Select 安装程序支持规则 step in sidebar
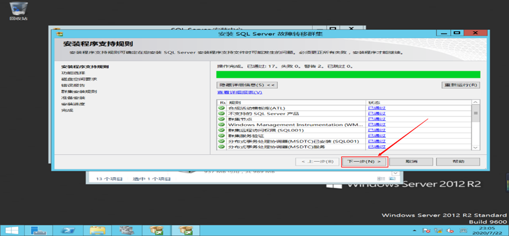The image size is (509, 236). (85, 67)
